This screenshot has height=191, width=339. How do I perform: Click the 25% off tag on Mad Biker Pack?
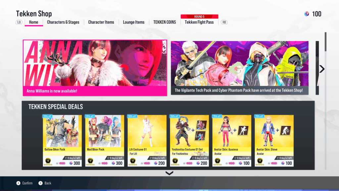(90, 116)
